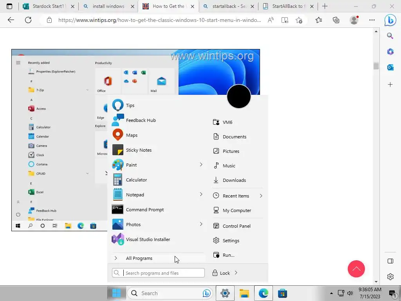Open Calculator in start menu
Screen dimensions: 401x301
[157, 180]
